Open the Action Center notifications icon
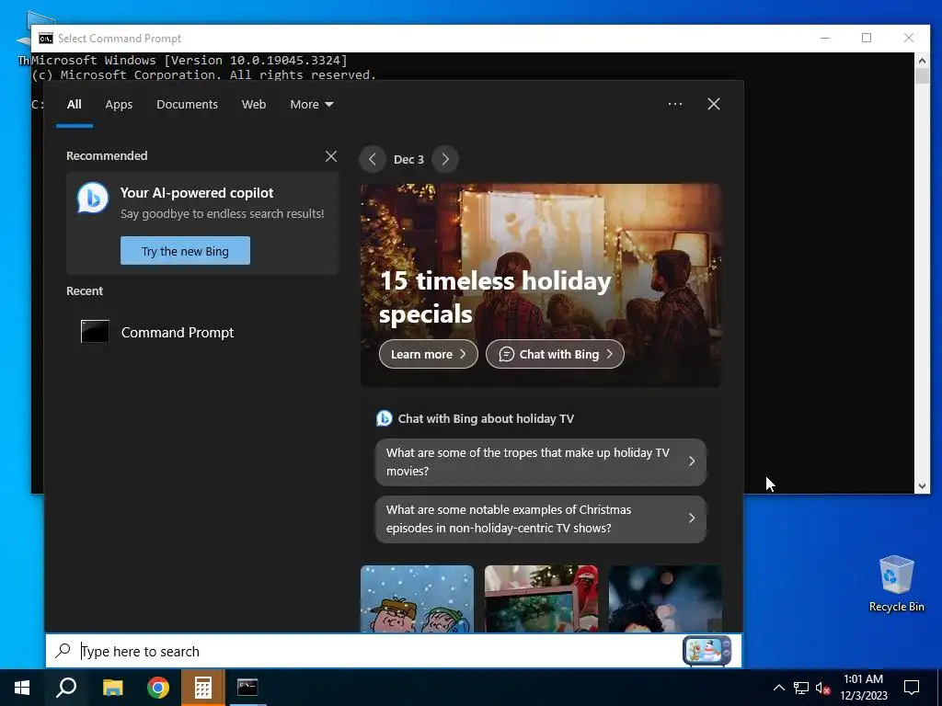Viewport: 942px width, 706px height. (x=912, y=688)
